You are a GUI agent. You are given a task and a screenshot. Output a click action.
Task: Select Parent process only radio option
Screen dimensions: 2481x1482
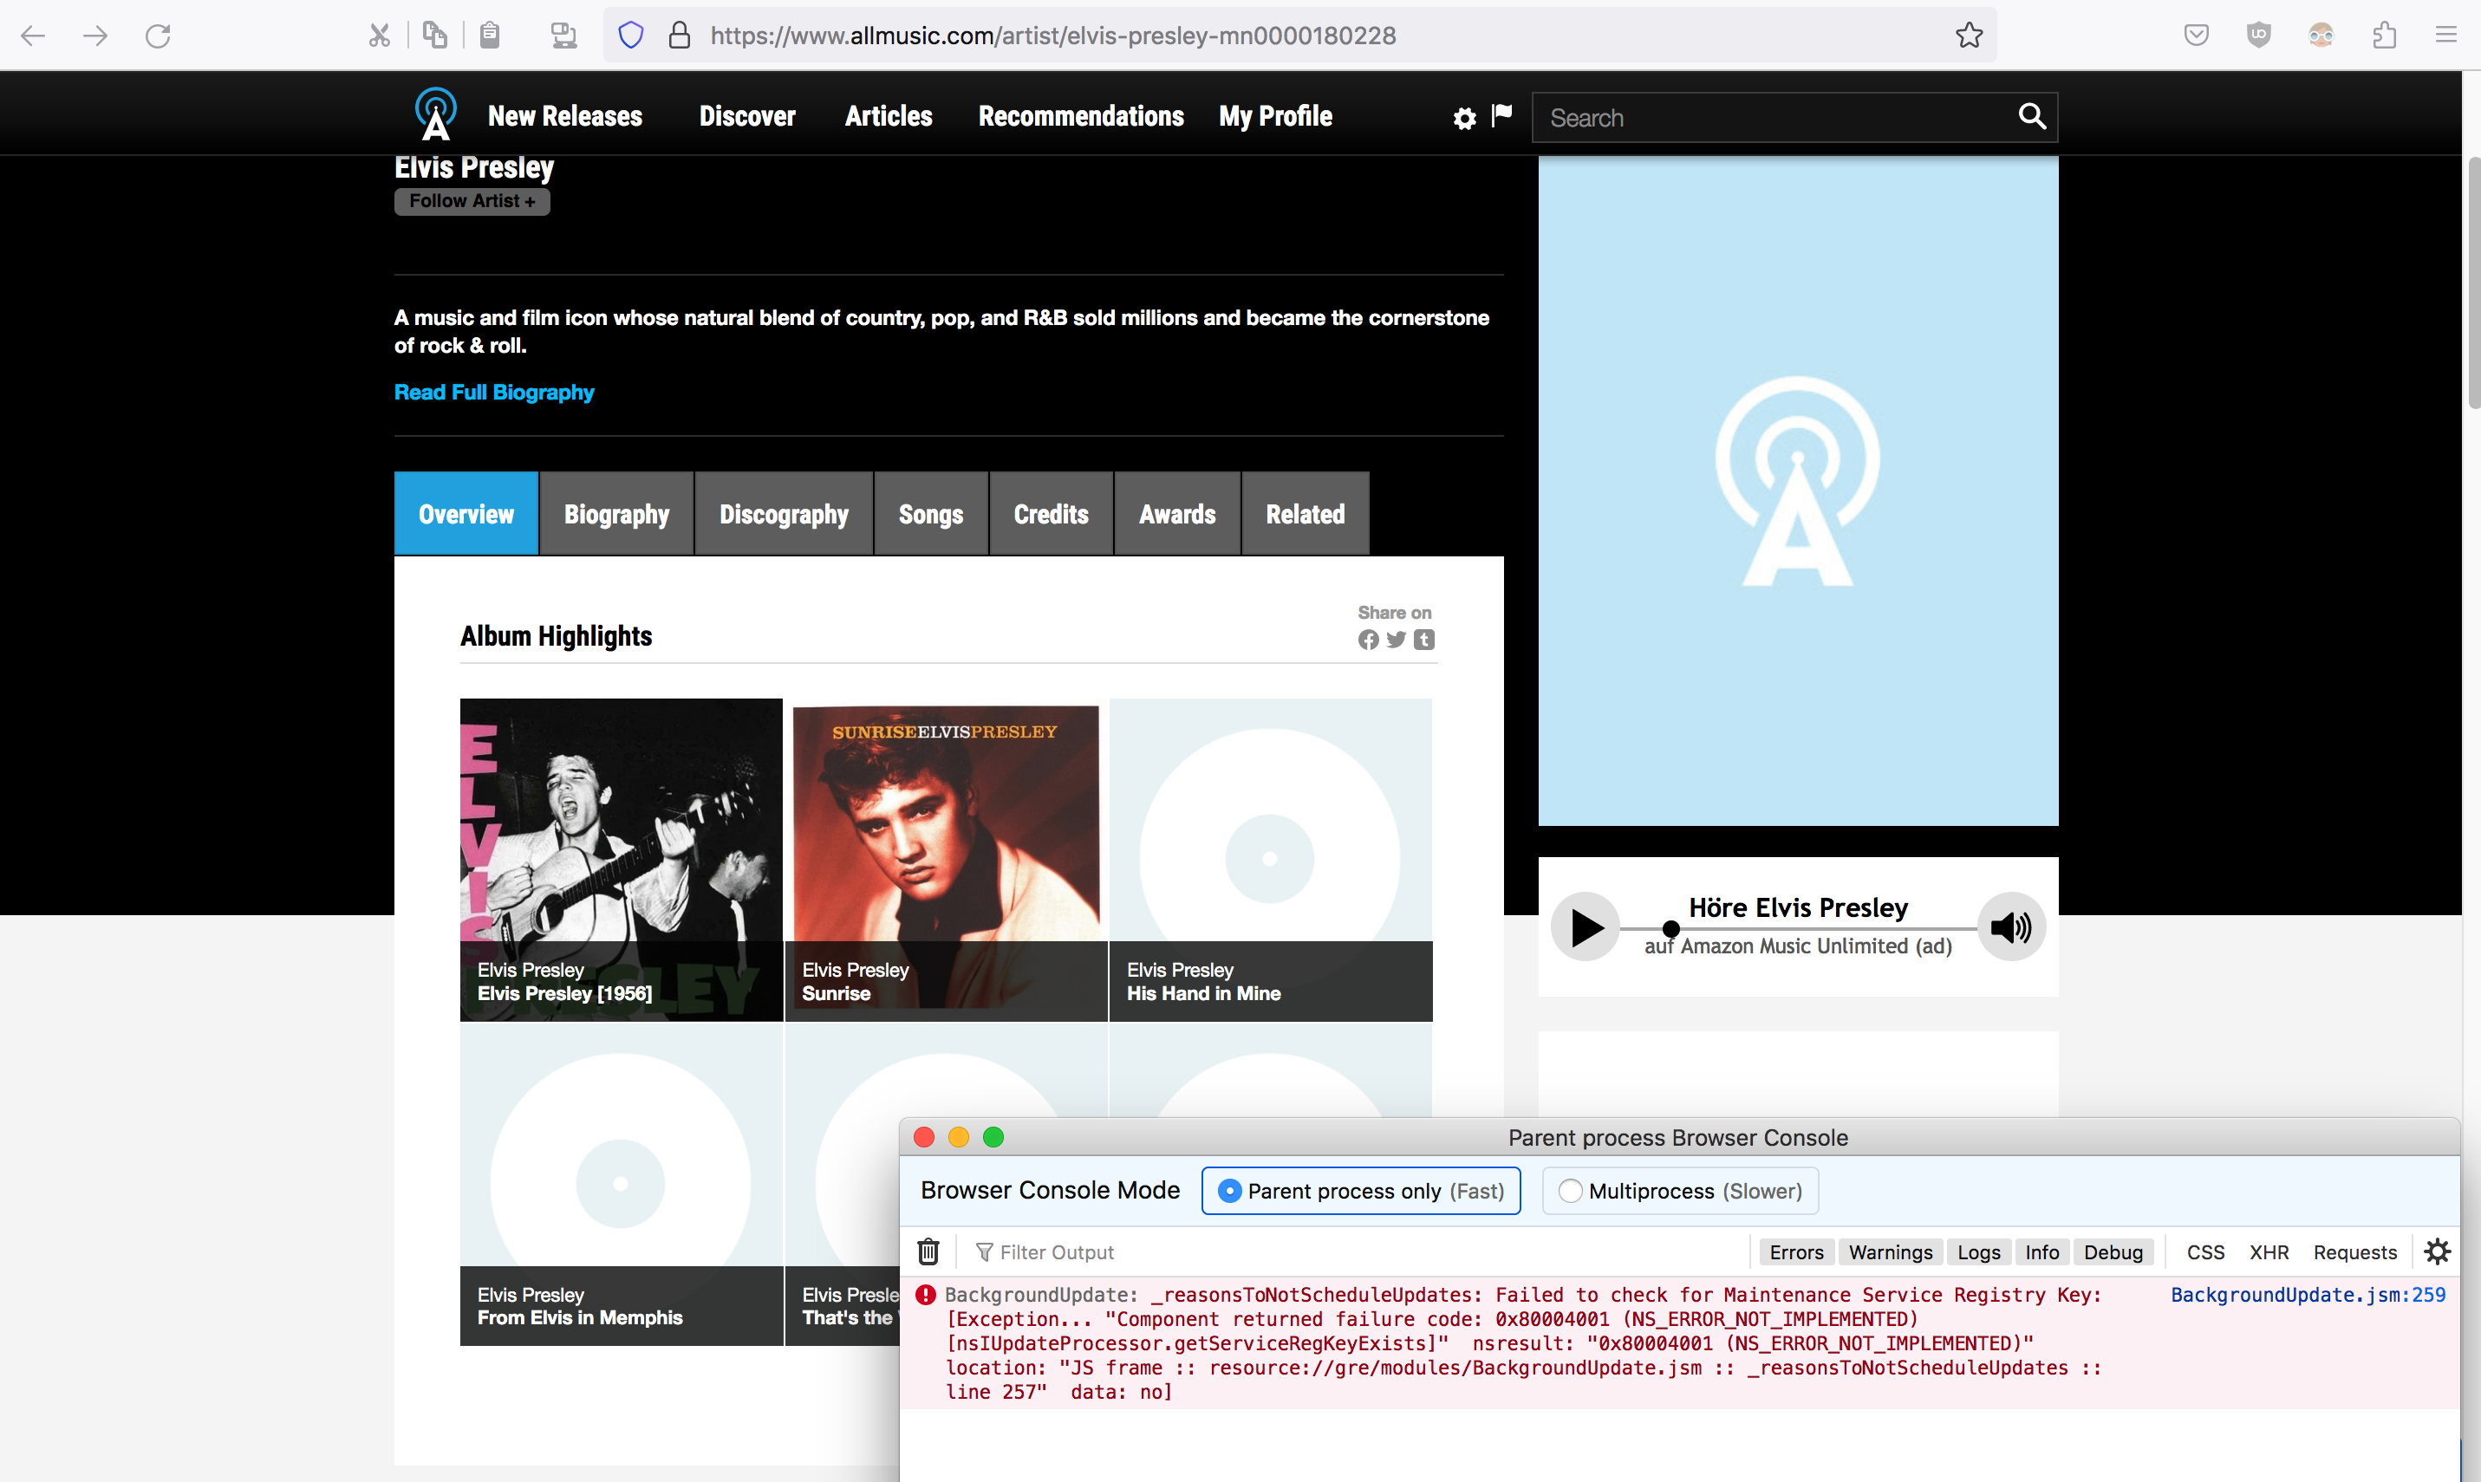click(1229, 1191)
